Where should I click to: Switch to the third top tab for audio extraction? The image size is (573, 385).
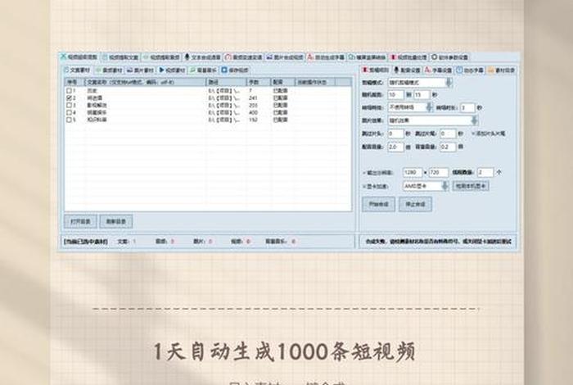point(161,57)
